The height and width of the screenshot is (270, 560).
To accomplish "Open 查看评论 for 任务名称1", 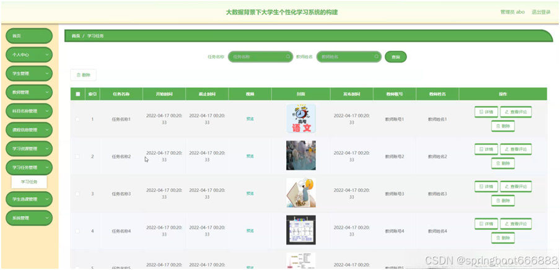I will coord(516,112).
